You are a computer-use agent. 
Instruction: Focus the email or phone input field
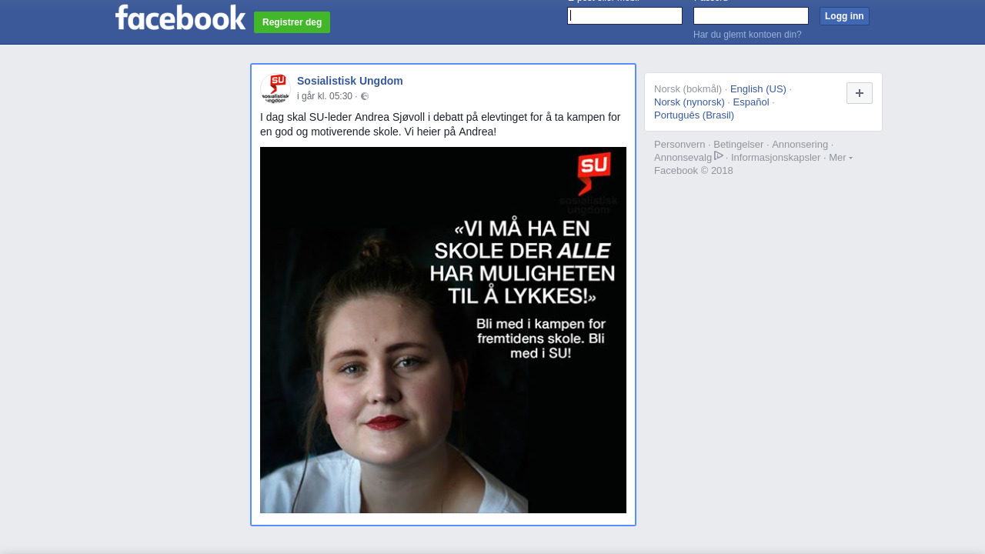click(625, 16)
